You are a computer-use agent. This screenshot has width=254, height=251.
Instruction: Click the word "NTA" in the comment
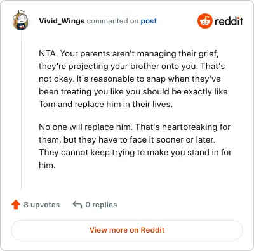[47, 53]
